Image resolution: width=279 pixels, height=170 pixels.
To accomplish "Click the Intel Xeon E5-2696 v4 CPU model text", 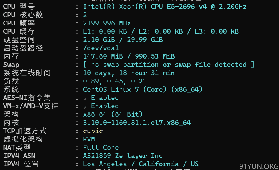I will click(165, 7).
